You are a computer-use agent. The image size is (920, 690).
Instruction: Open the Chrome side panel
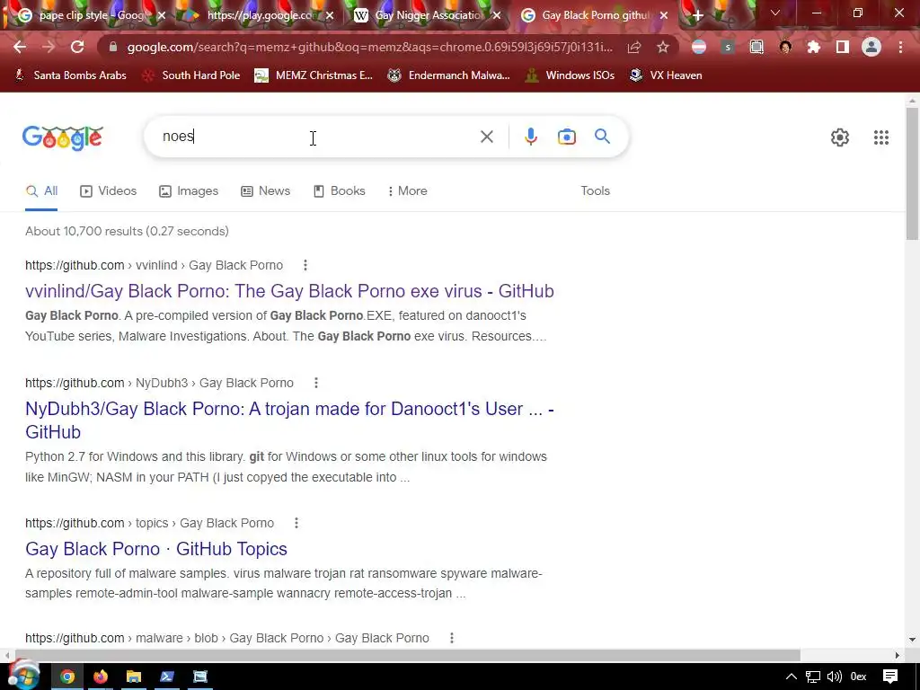pyautogui.click(x=843, y=48)
